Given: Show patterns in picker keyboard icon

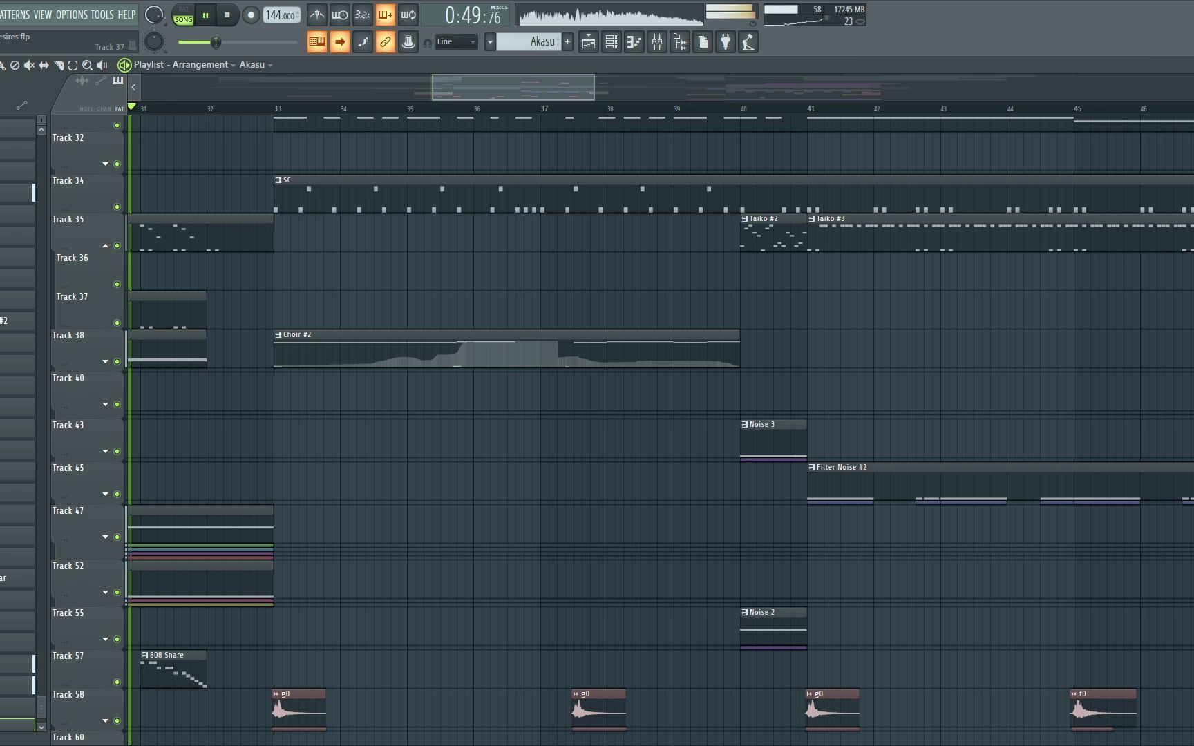Looking at the screenshot, I should (117, 81).
